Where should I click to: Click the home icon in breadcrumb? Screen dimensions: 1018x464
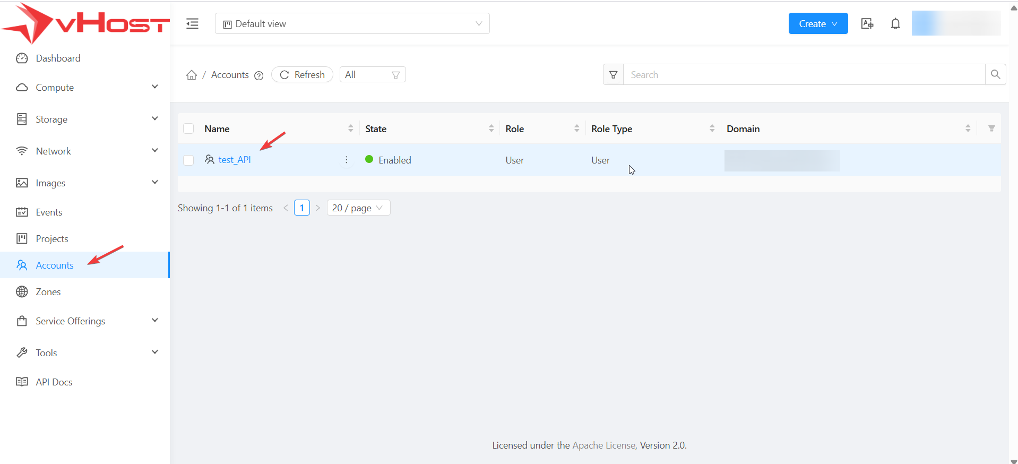click(192, 75)
